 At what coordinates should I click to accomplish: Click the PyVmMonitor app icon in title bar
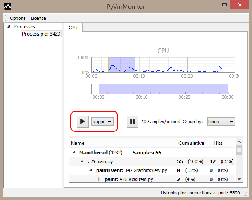8,6
